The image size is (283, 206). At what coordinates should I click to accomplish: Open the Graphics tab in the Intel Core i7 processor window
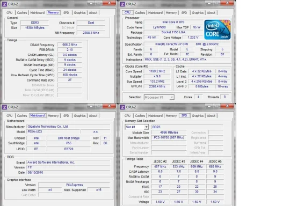[198, 13]
